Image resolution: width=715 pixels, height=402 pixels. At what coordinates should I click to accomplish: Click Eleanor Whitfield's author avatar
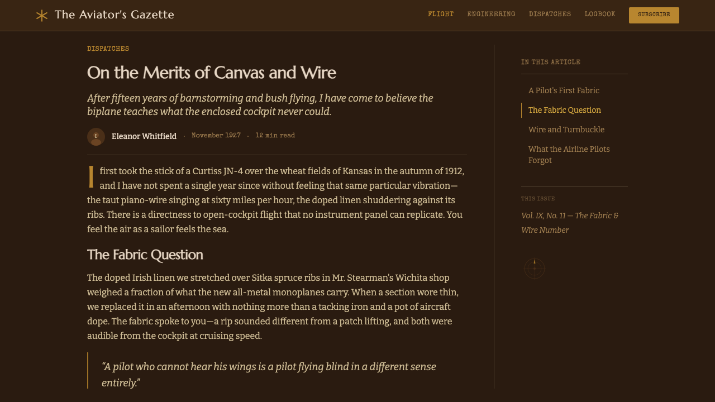coord(96,137)
